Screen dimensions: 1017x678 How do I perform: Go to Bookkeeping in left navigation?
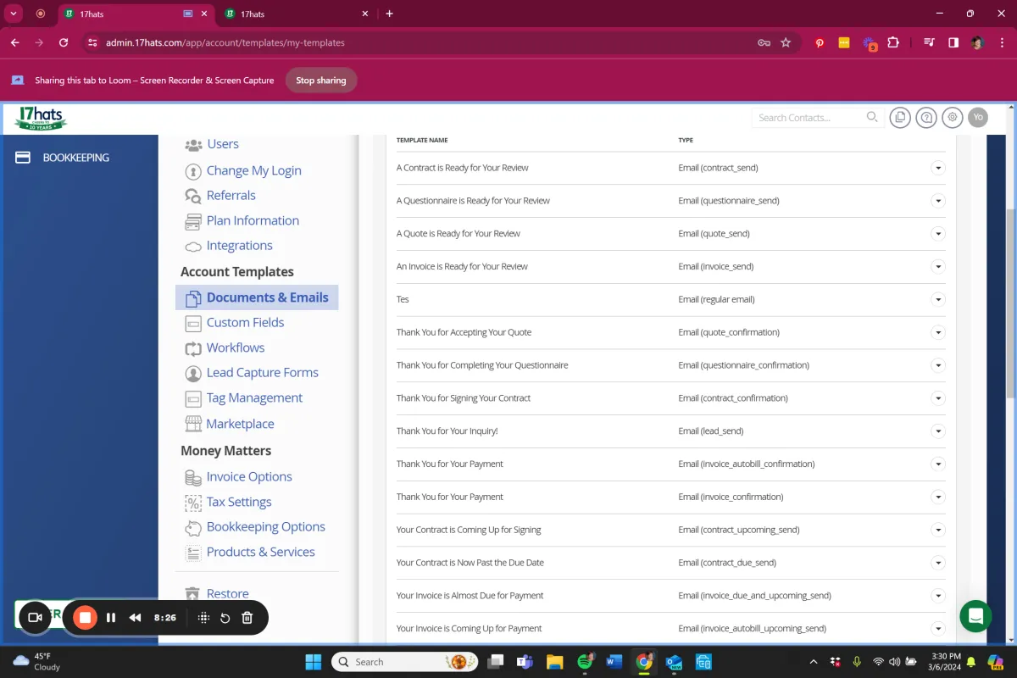[x=75, y=158]
